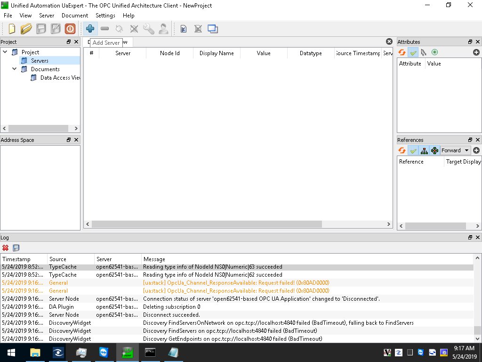Click the hierarchy tree icon in References
The width and height of the screenshot is (482, 362).
tap(424, 150)
